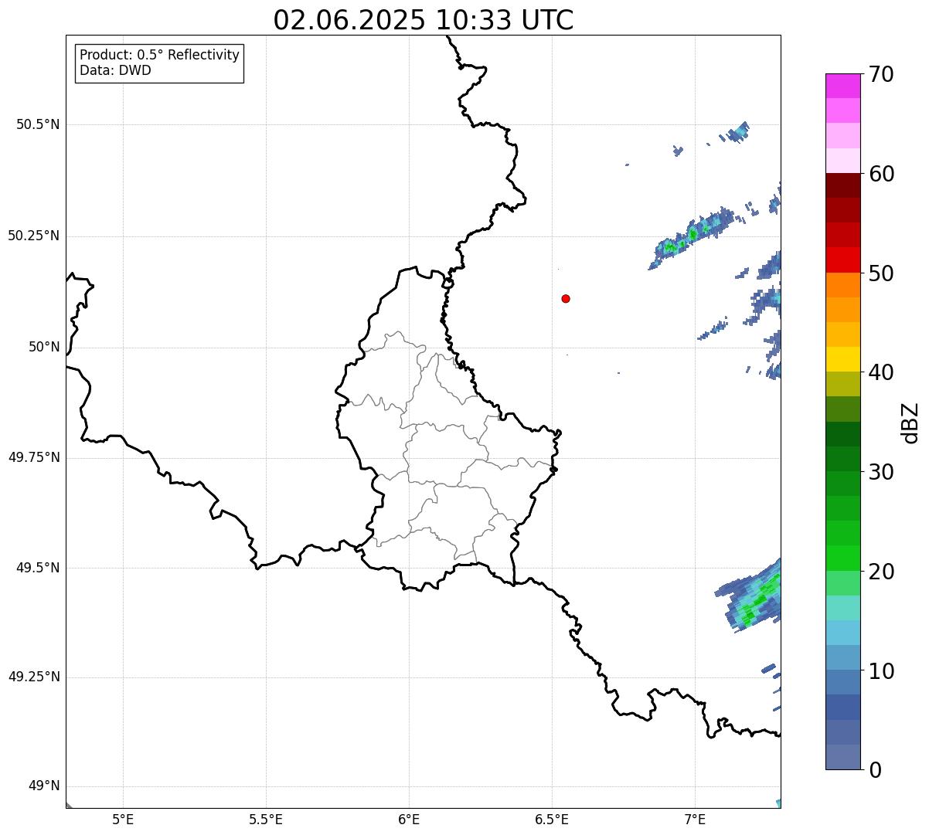
Task: Click the 5°E longitude label
Action: pos(123,820)
